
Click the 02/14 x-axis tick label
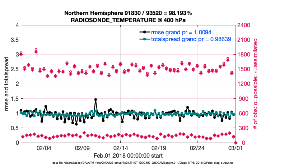point(121,148)
